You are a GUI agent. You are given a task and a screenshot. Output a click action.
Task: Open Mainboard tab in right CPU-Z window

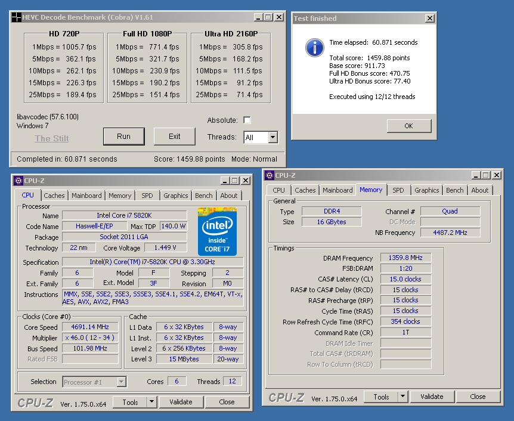click(337, 190)
